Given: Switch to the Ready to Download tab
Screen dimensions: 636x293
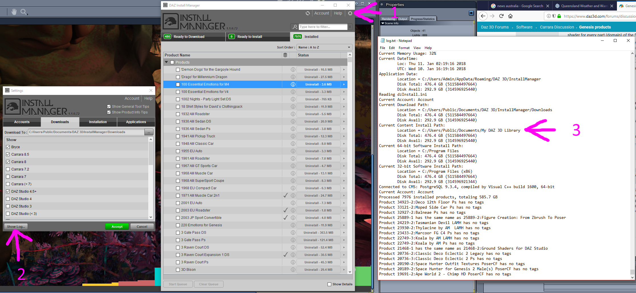Looking at the screenshot, I should [193, 36].
